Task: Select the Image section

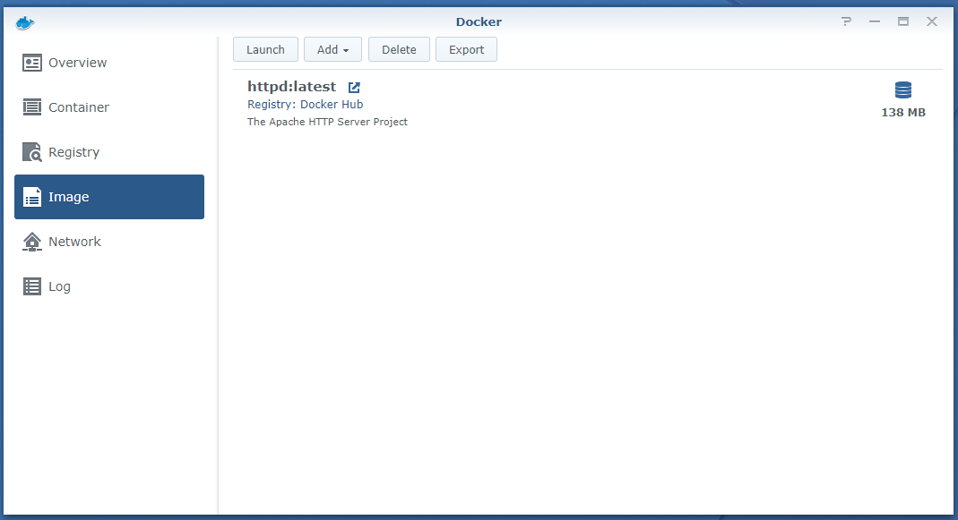Action: (x=109, y=197)
